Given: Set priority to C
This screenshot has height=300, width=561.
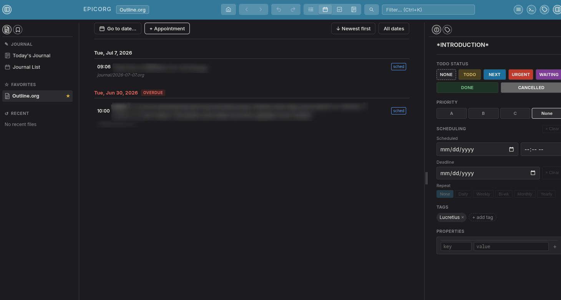Looking at the screenshot, I should [515, 113].
